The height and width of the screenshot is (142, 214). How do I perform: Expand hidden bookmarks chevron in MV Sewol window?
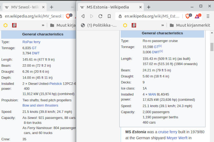43,25
